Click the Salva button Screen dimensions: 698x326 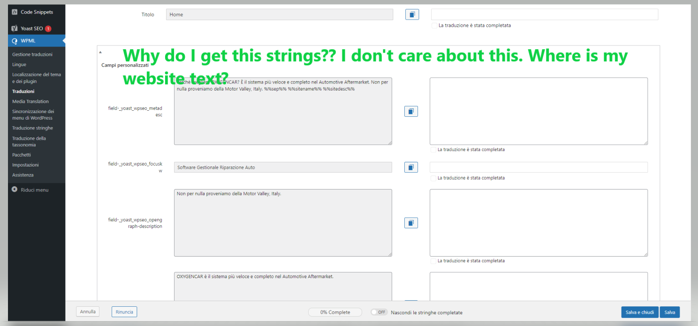pyautogui.click(x=670, y=312)
